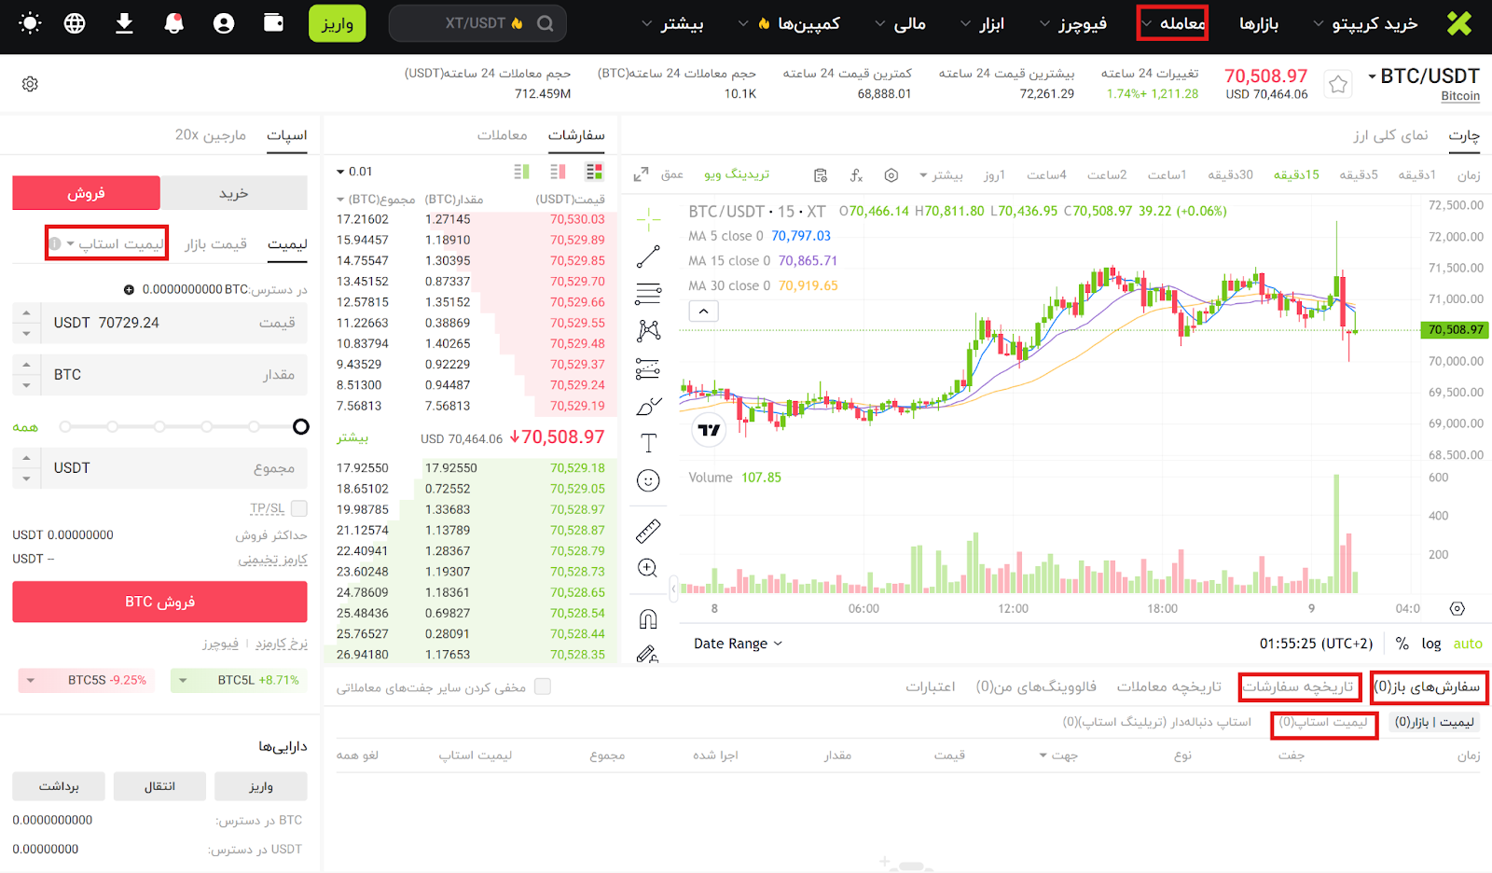Click the green deposit button in header
The width and height of the screenshot is (1492, 873).
coord(337,23)
